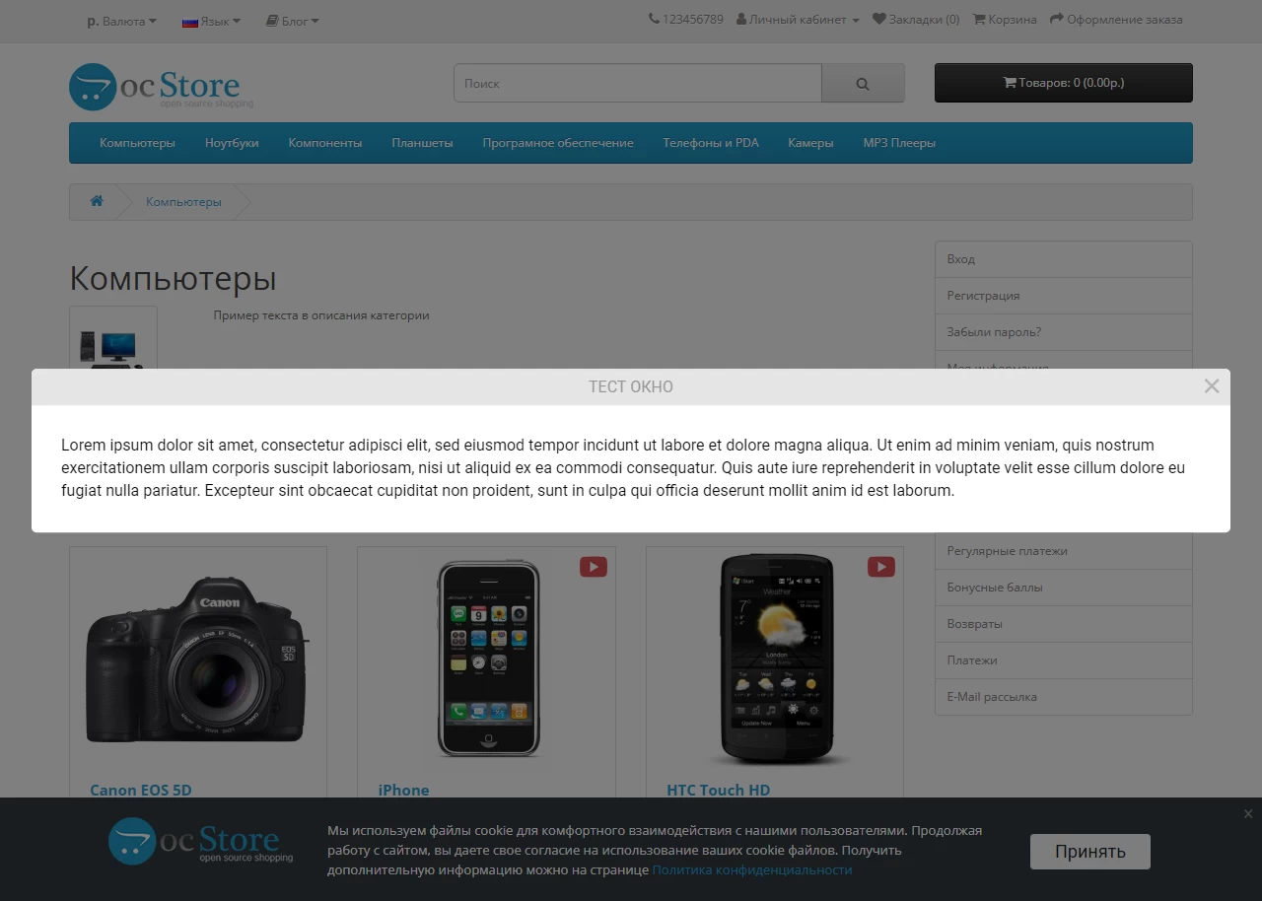The image size is (1262, 901).
Task: Click the Компьютеры category thumbnail image
Action: point(113,338)
